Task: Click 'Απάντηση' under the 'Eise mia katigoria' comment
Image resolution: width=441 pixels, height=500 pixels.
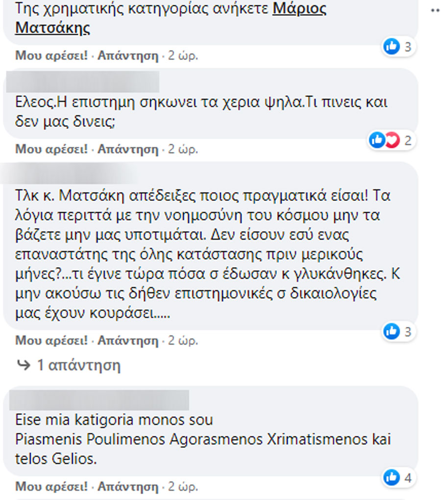Action: (128, 487)
